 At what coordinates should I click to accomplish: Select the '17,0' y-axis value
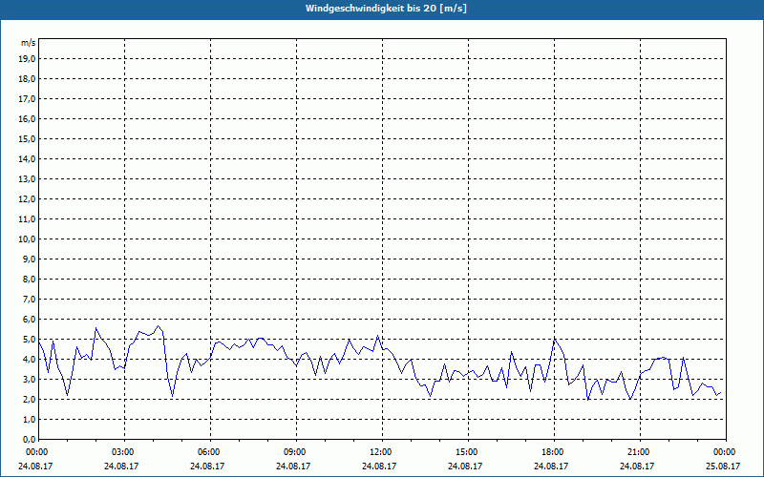click(27, 99)
